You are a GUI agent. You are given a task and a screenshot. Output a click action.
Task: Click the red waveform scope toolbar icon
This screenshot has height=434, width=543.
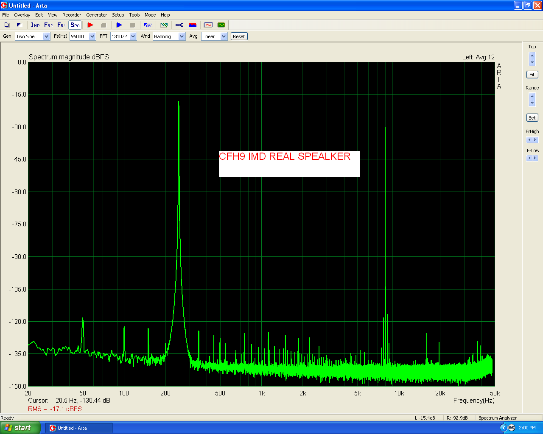click(x=208, y=25)
